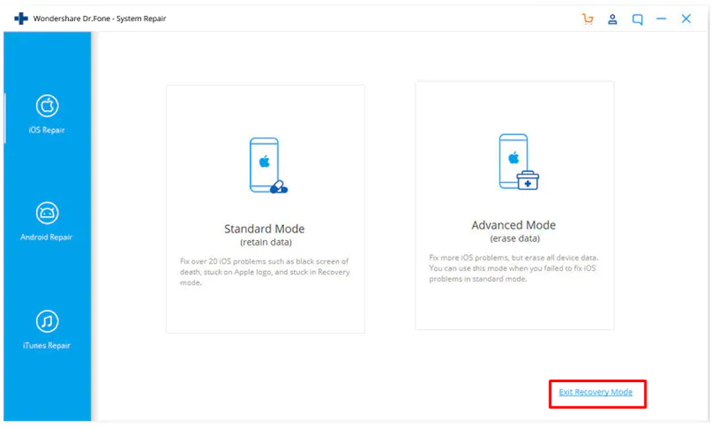The image size is (711, 429).
Task: Select the Advanced Mode title
Action: (514, 225)
